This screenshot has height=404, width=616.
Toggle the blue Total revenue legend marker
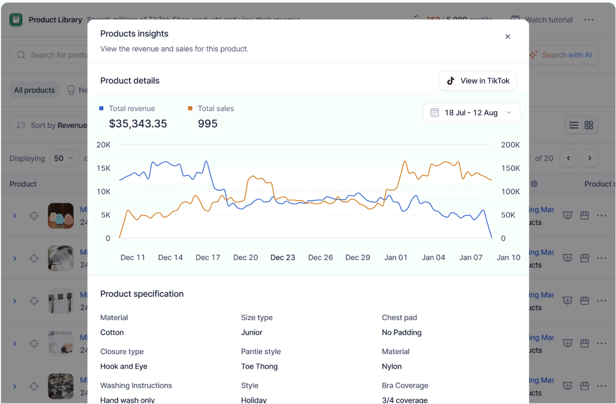coord(102,109)
